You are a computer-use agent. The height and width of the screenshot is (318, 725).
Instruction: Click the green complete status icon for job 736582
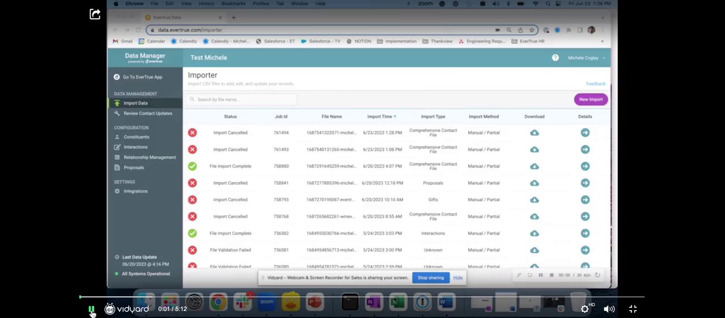tap(193, 233)
